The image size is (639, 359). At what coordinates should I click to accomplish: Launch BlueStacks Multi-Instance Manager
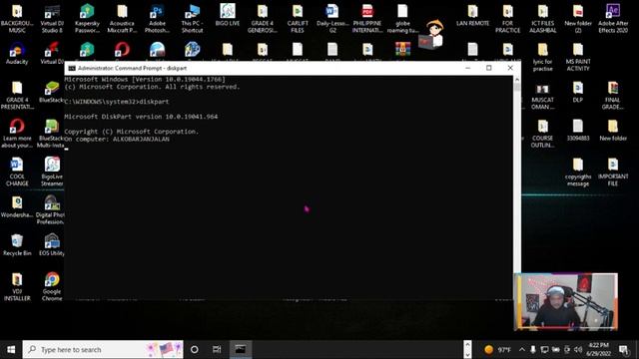click(x=51, y=133)
